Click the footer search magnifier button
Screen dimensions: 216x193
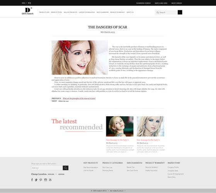coord(66,168)
